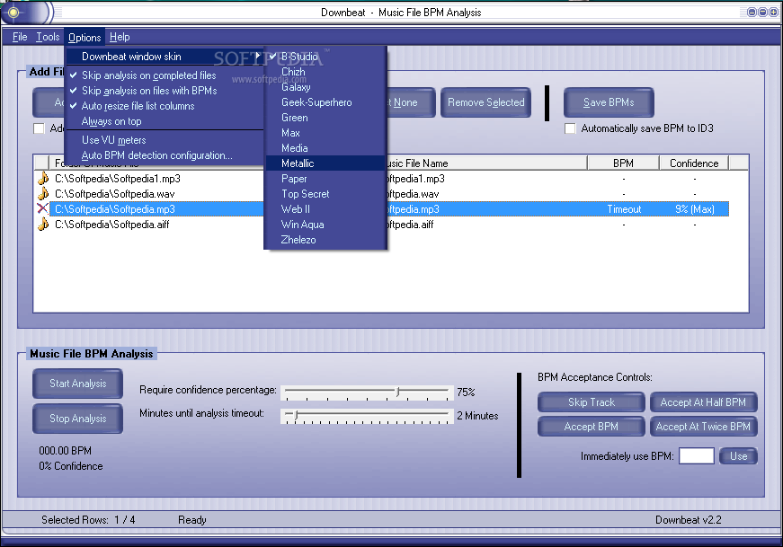Image resolution: width=783 pixels, height=547 pixels.
Task: Click the Downbeat v2.2 status text
Action: click(688, 520)
